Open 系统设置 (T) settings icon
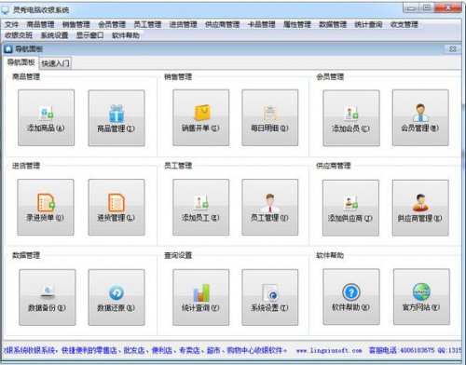466x365 pixels. 270,297
